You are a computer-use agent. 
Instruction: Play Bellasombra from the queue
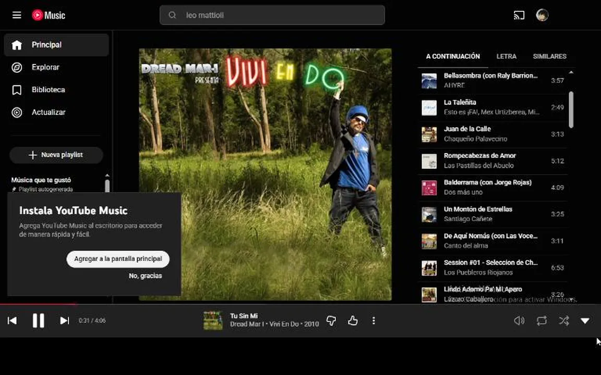[492, 81]
